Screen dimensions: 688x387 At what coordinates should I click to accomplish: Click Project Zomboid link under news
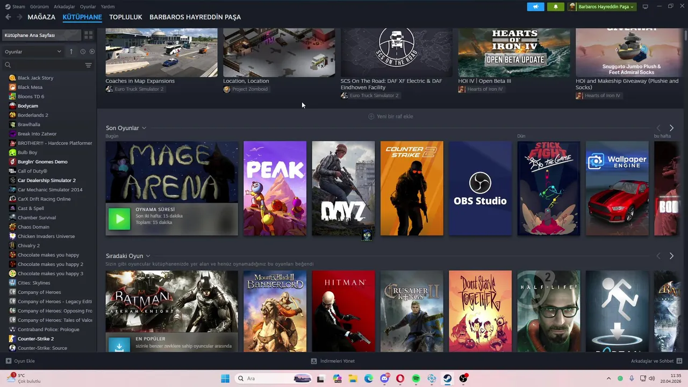(249, 89)
